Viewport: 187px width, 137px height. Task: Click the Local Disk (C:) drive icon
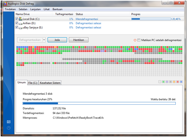(21, 19)
